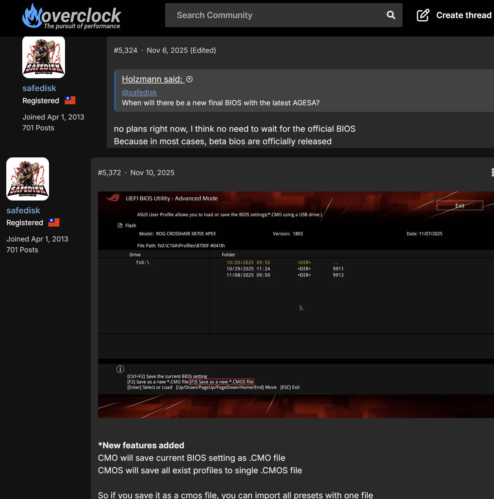Open the safedisk avatar beside post #5,372
Image resolution: width=494 pixels, height=499 pixels.
pos(28,179)
